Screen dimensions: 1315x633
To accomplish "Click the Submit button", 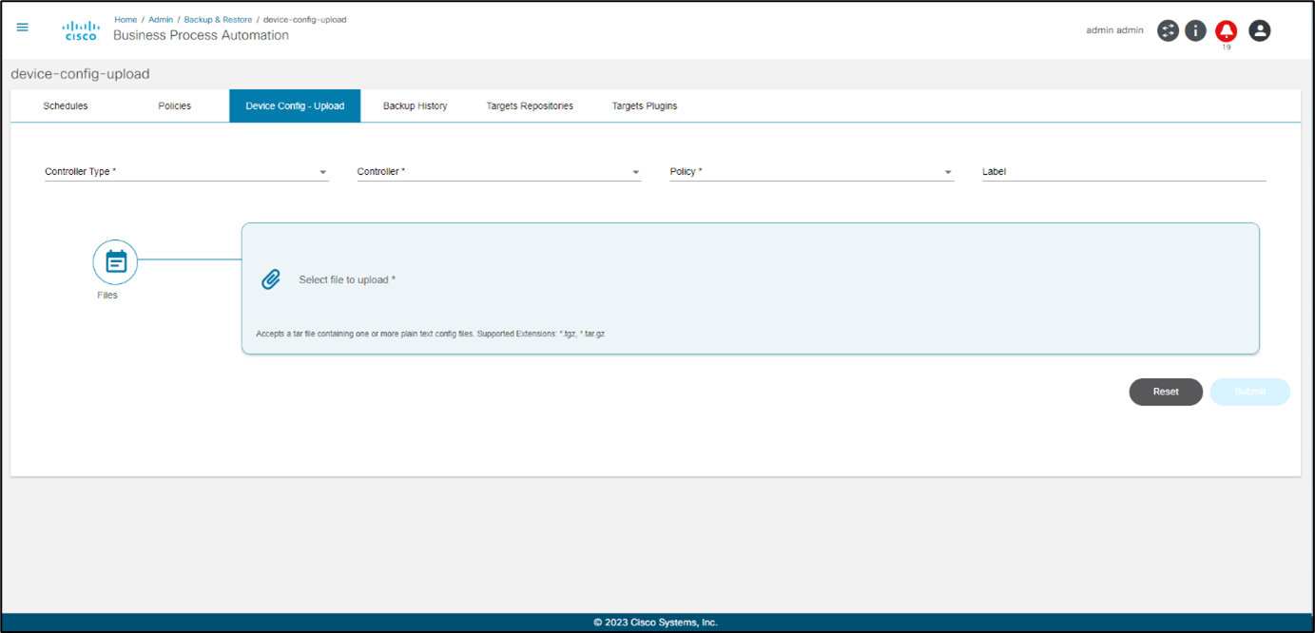I will pos(1249,392).
